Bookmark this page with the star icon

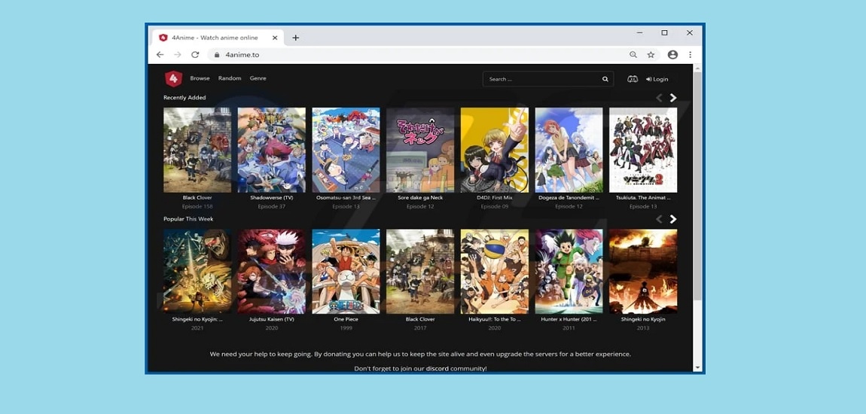click(x=651, y=55)
